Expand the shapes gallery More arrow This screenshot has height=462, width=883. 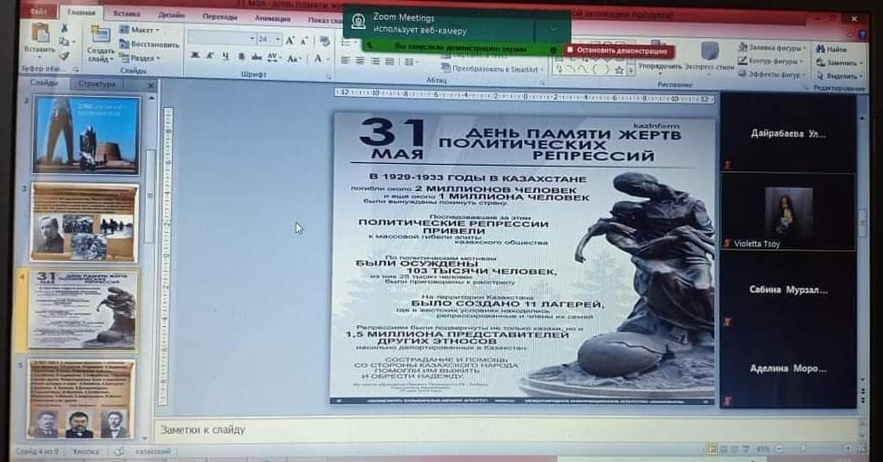tap(631, 71)
